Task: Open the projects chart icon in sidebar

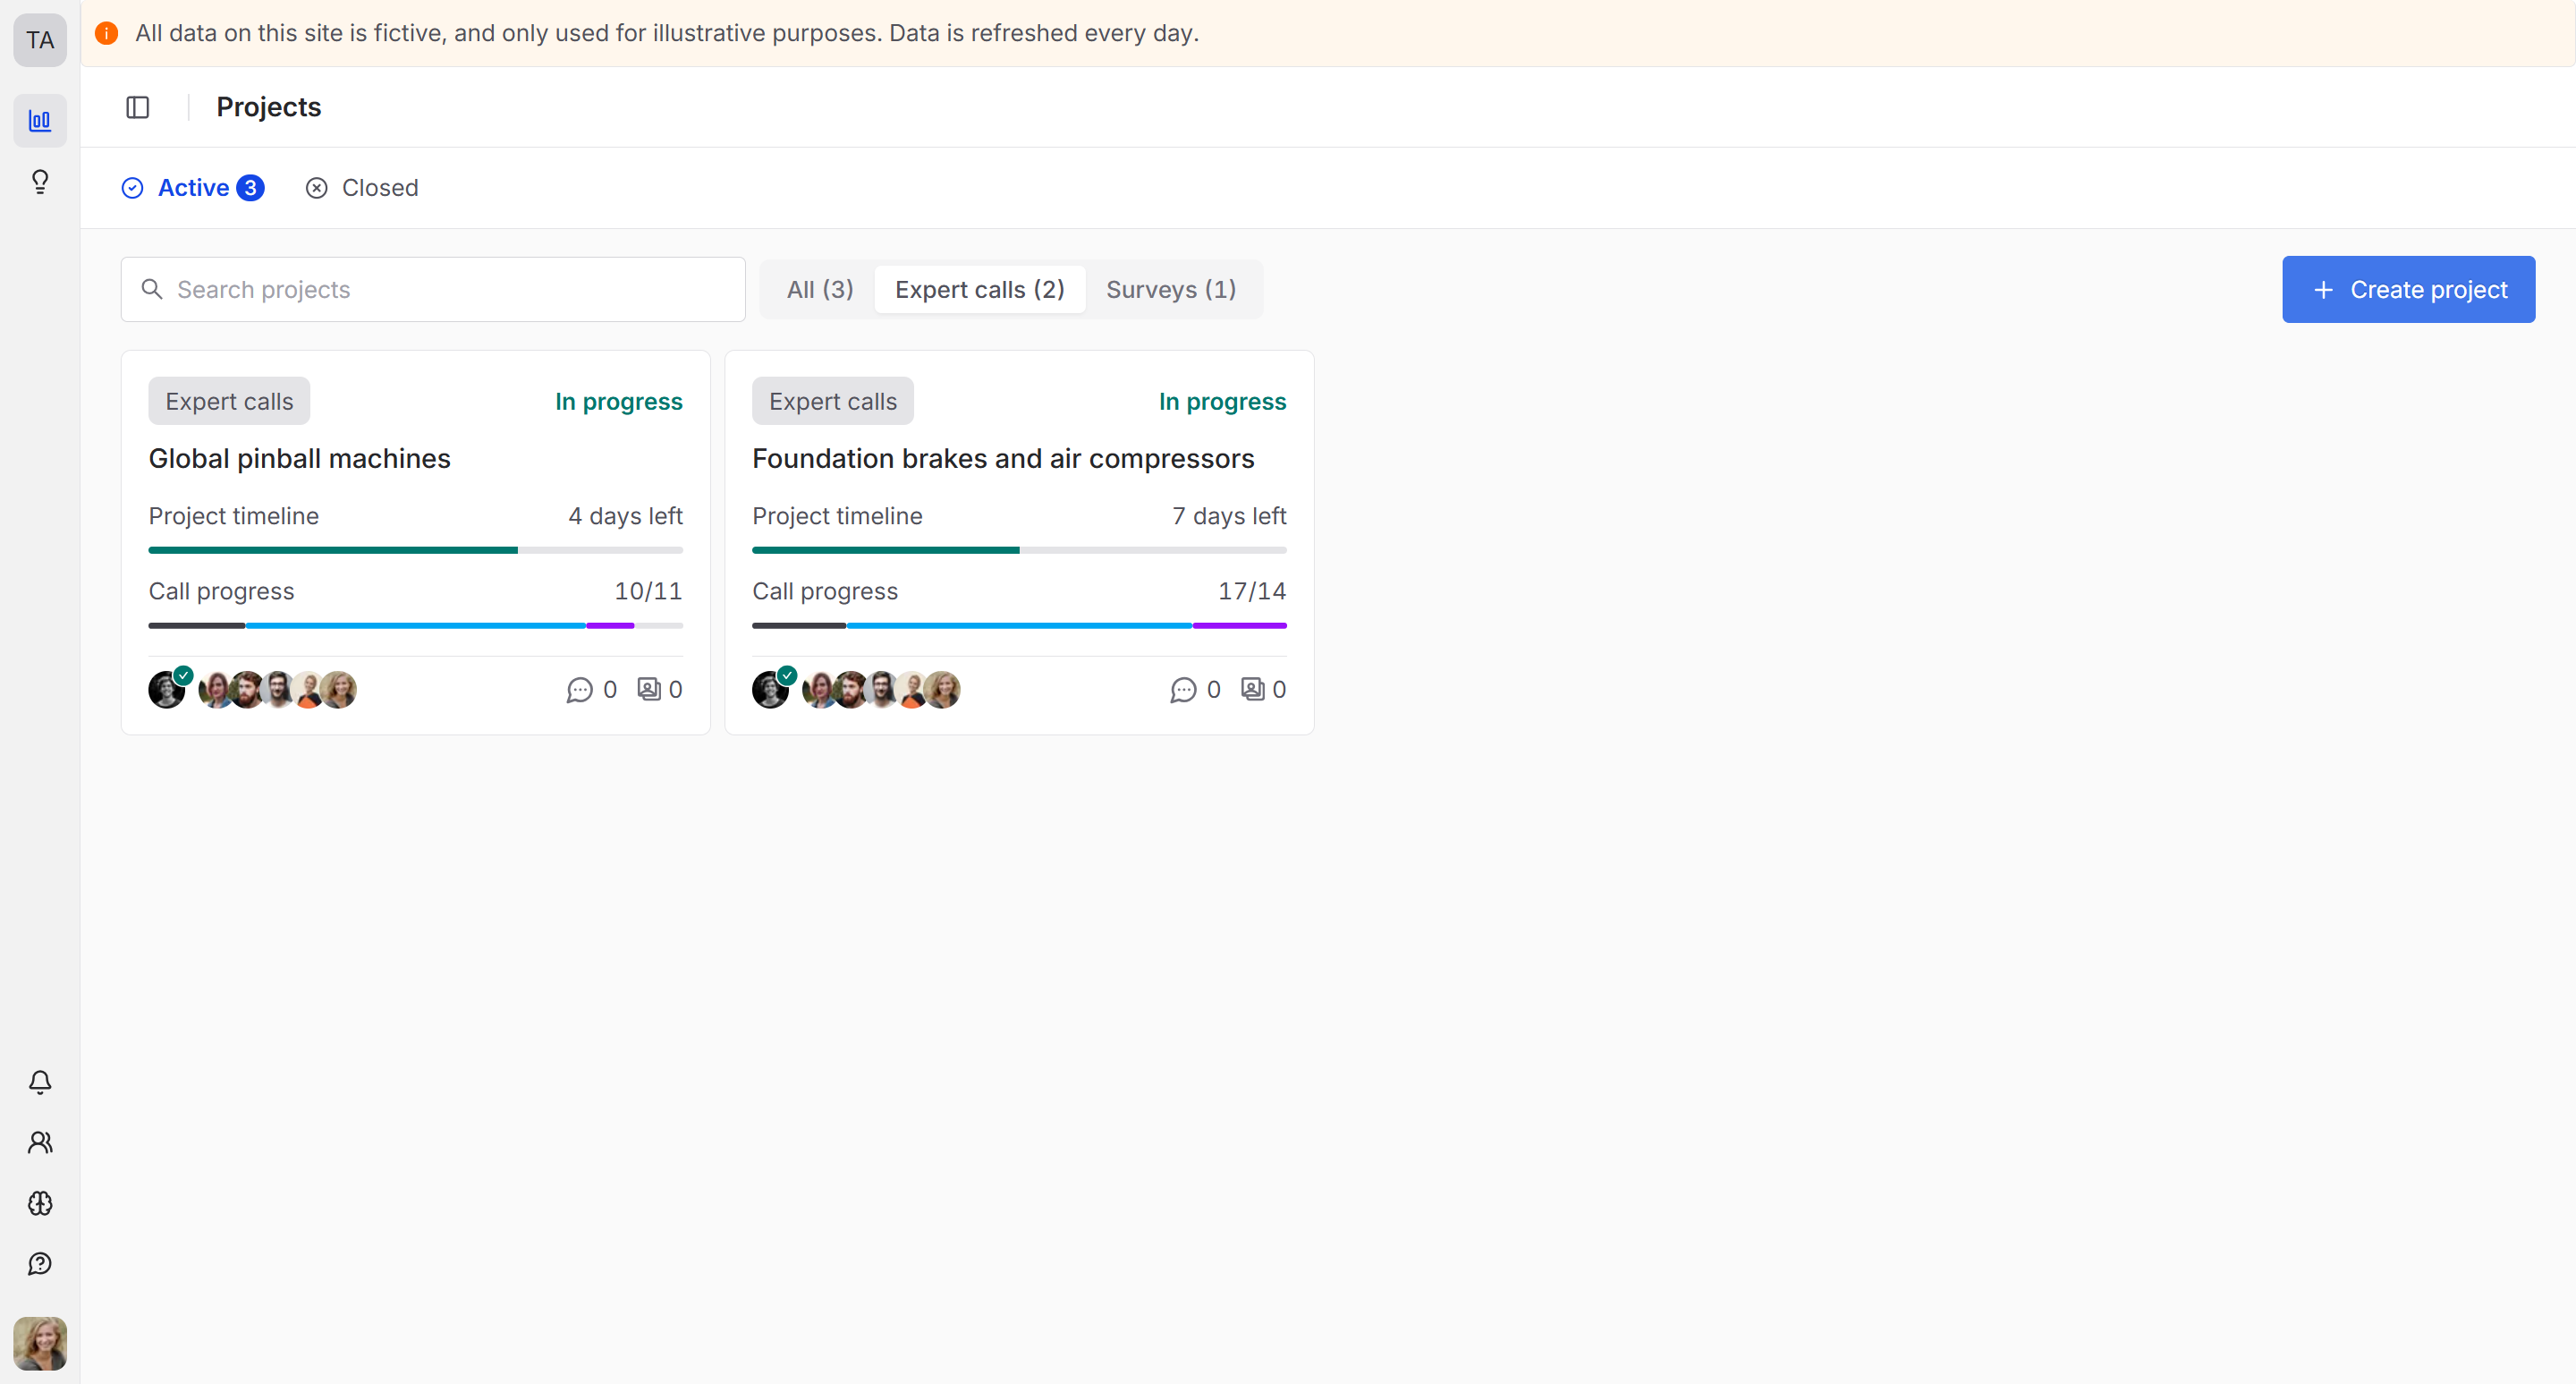Action: (40, 121)
